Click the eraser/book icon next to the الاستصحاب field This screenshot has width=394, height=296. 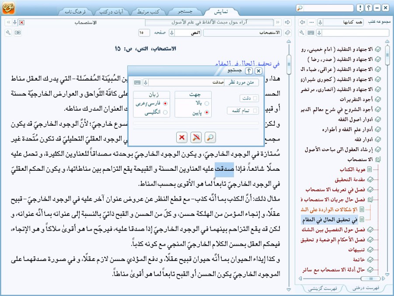point(288,33)
